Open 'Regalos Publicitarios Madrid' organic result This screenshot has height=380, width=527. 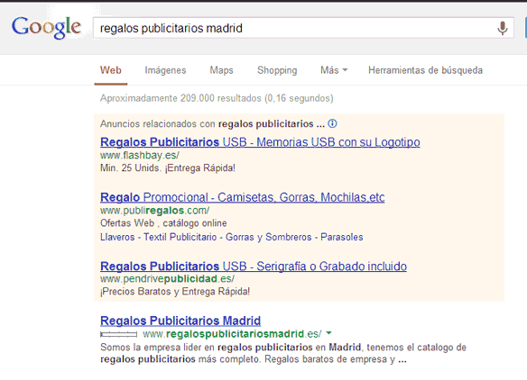(x=180, y=321)
